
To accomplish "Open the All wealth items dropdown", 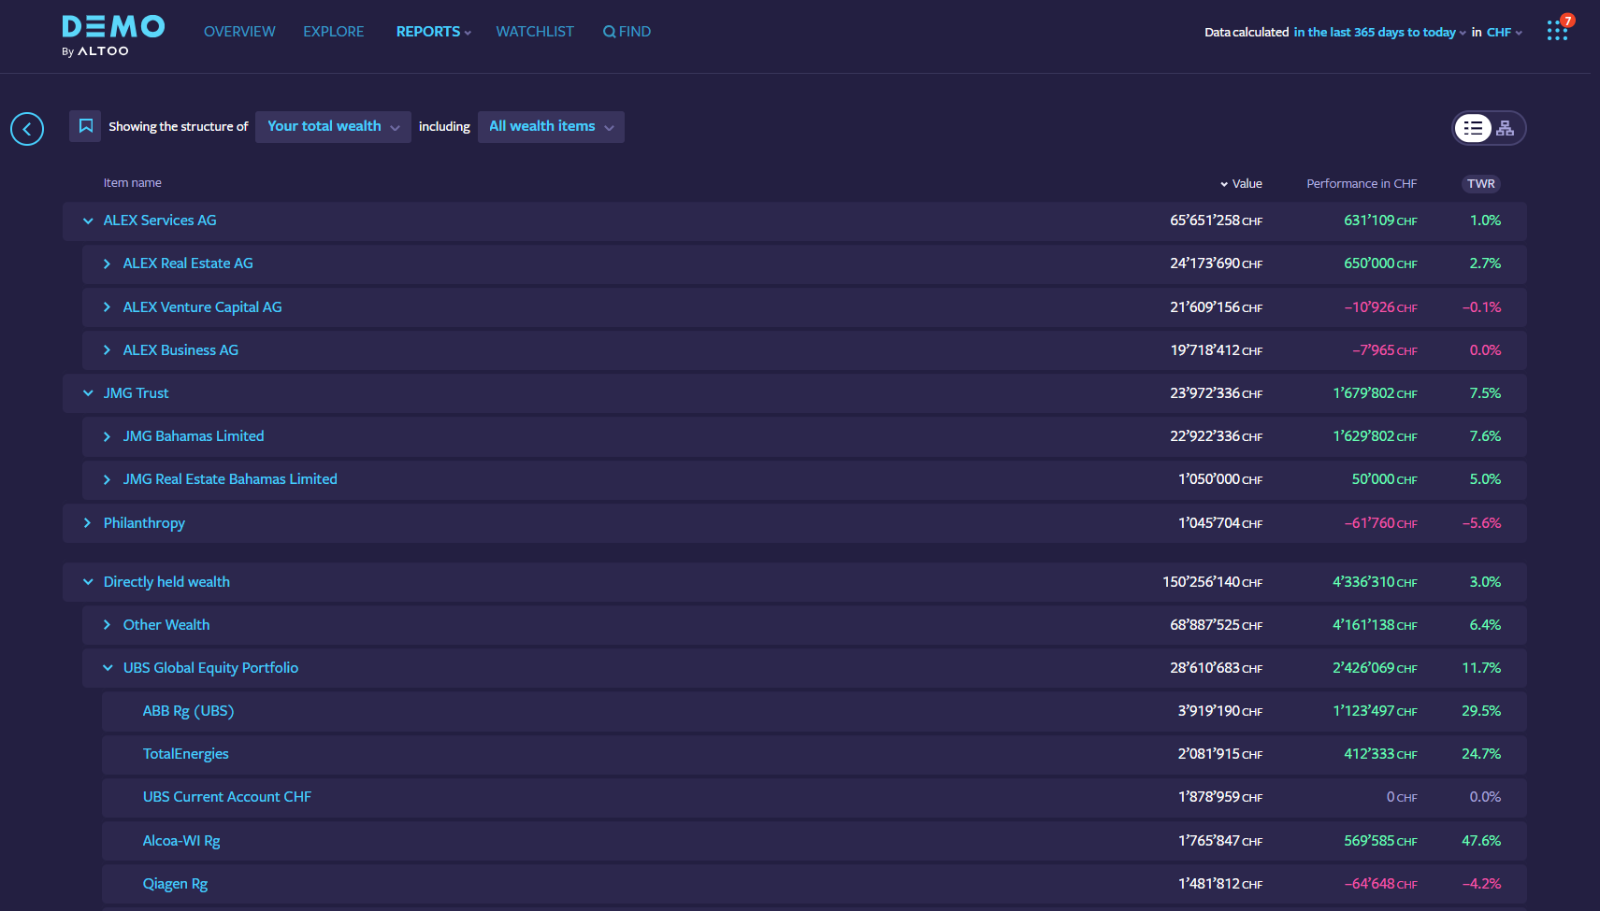I will coord(551,126).
